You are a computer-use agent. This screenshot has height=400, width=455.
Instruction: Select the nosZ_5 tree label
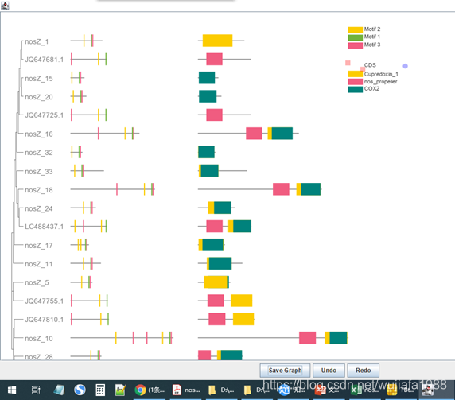click(37, 282)
